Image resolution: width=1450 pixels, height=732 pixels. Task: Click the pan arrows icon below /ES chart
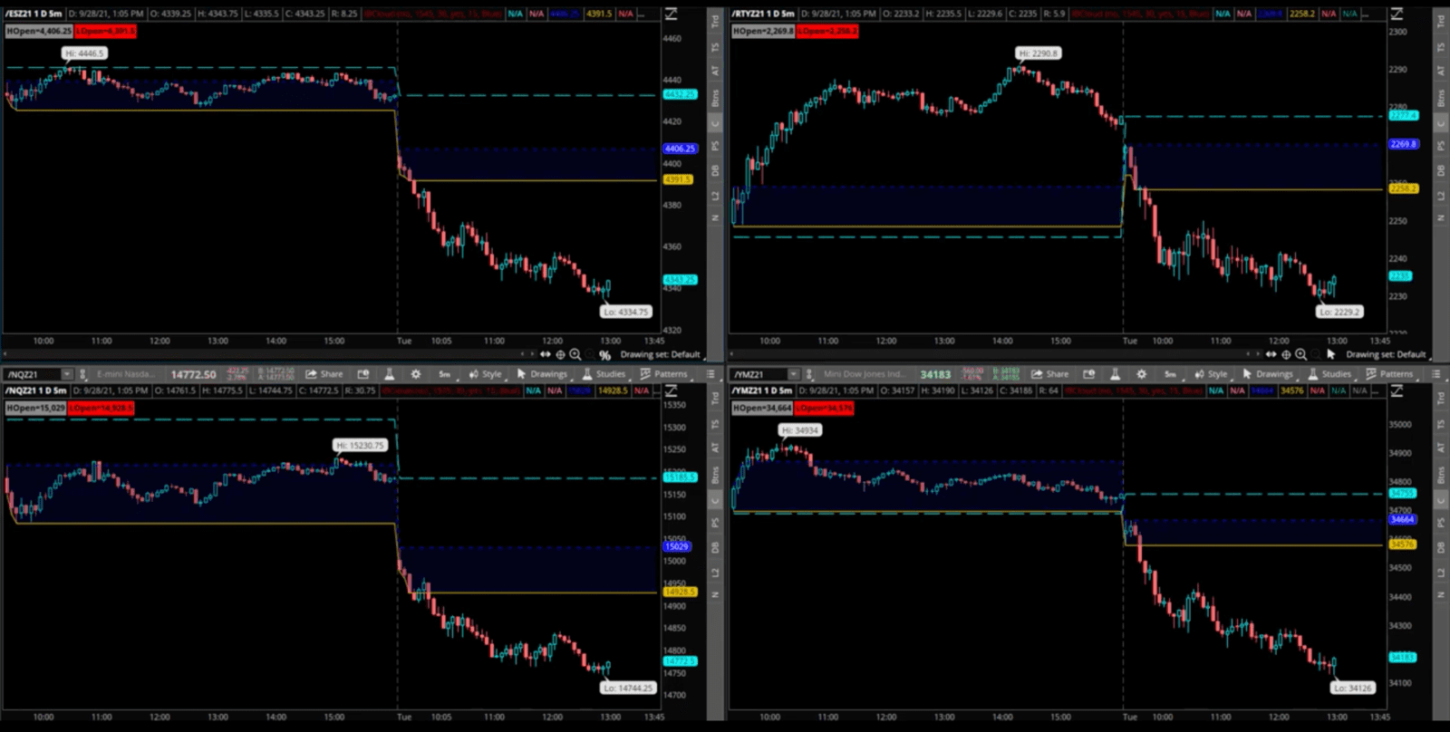click(546, 354)
